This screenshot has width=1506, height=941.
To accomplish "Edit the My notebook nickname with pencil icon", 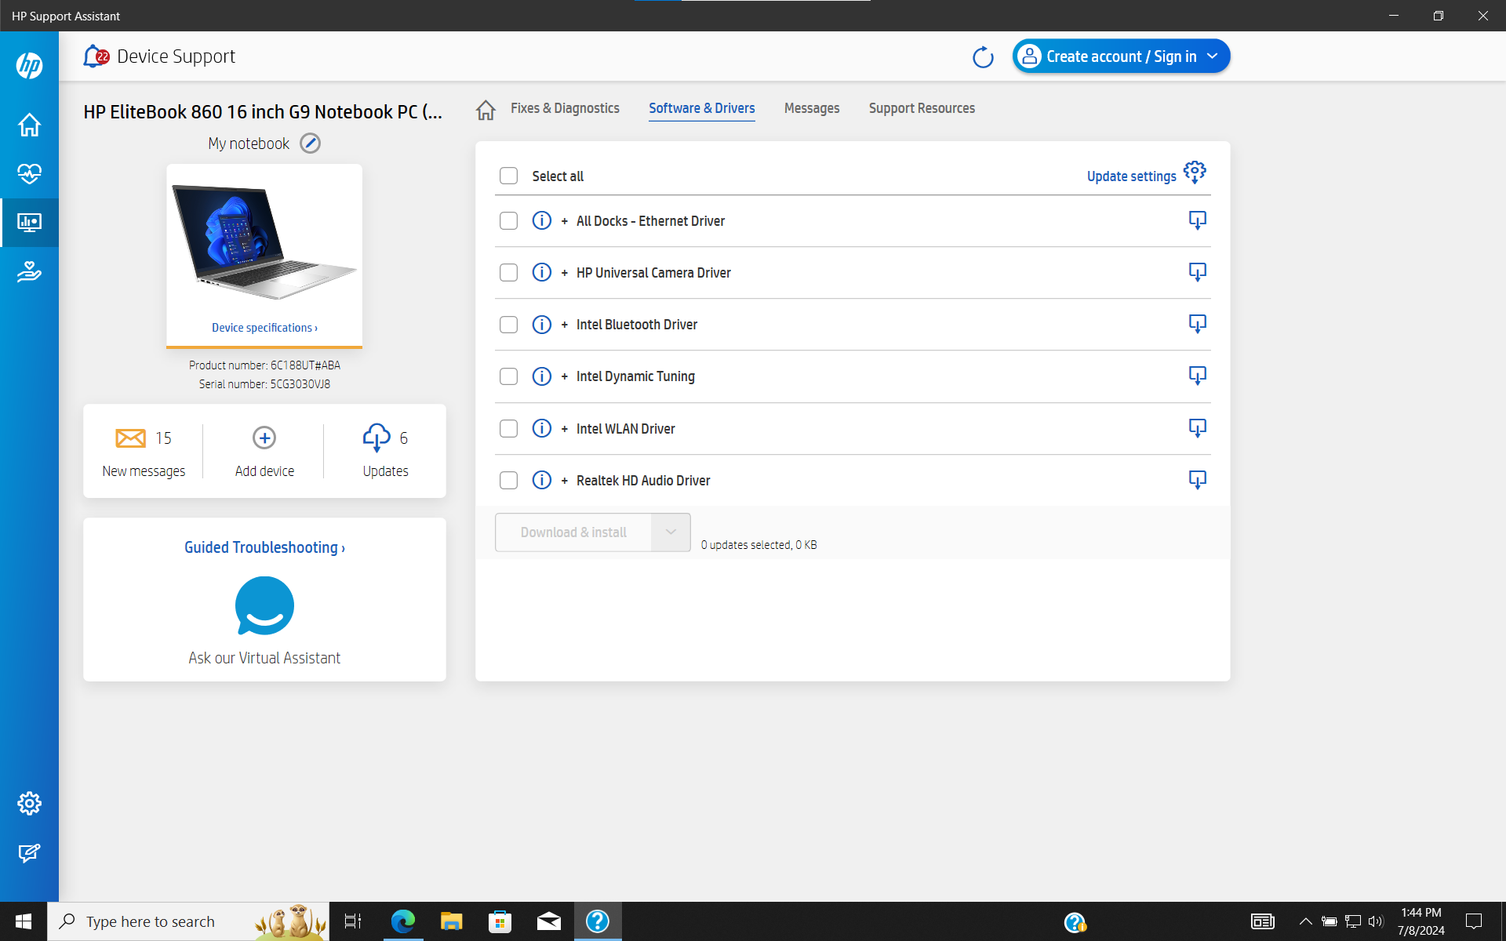I will (x=311, y=144).
